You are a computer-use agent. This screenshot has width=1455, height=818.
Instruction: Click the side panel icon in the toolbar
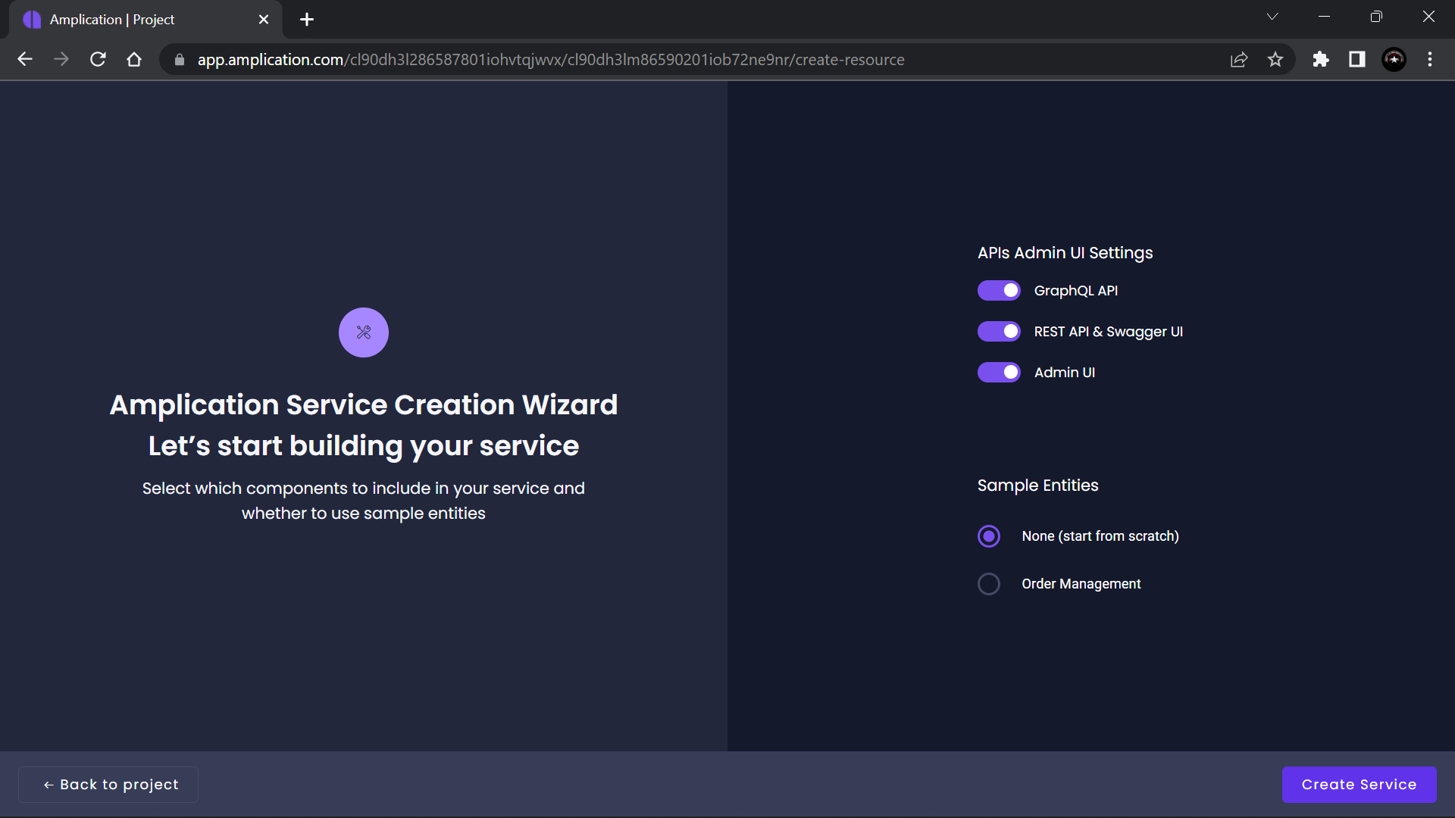pos(1356,59)
